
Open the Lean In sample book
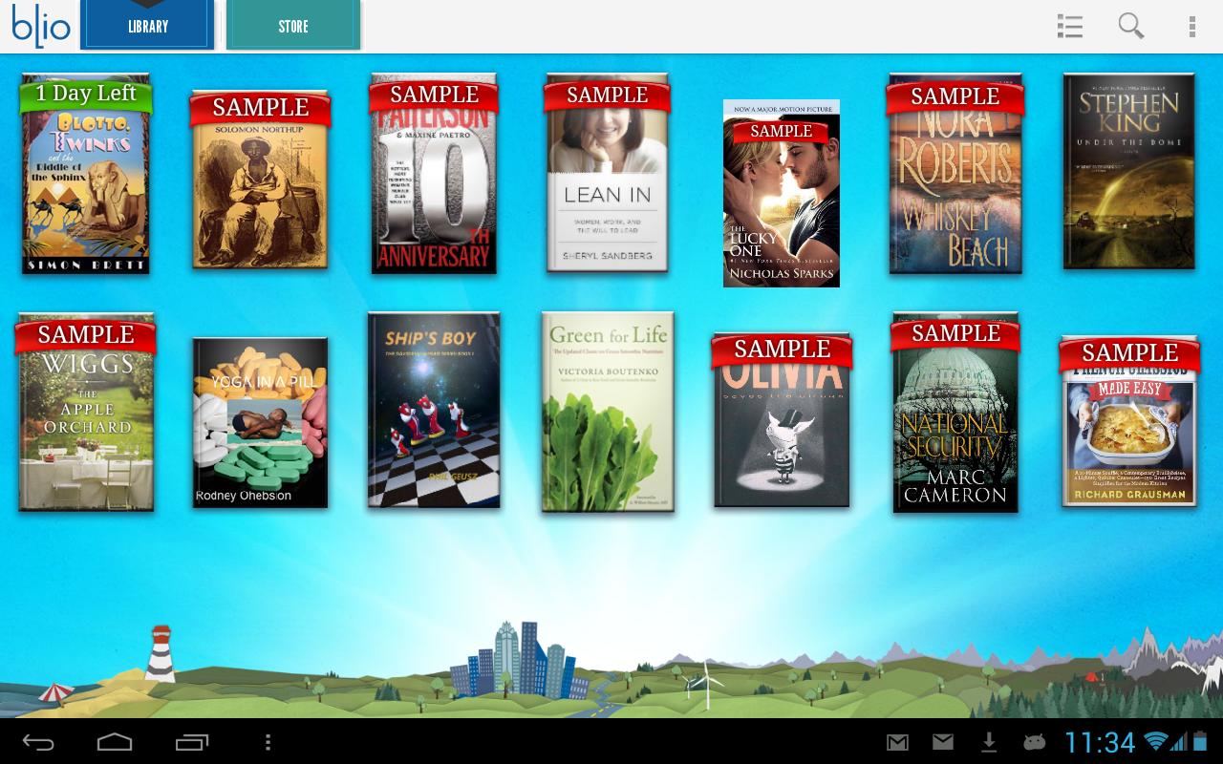click(x=607, y=177)
